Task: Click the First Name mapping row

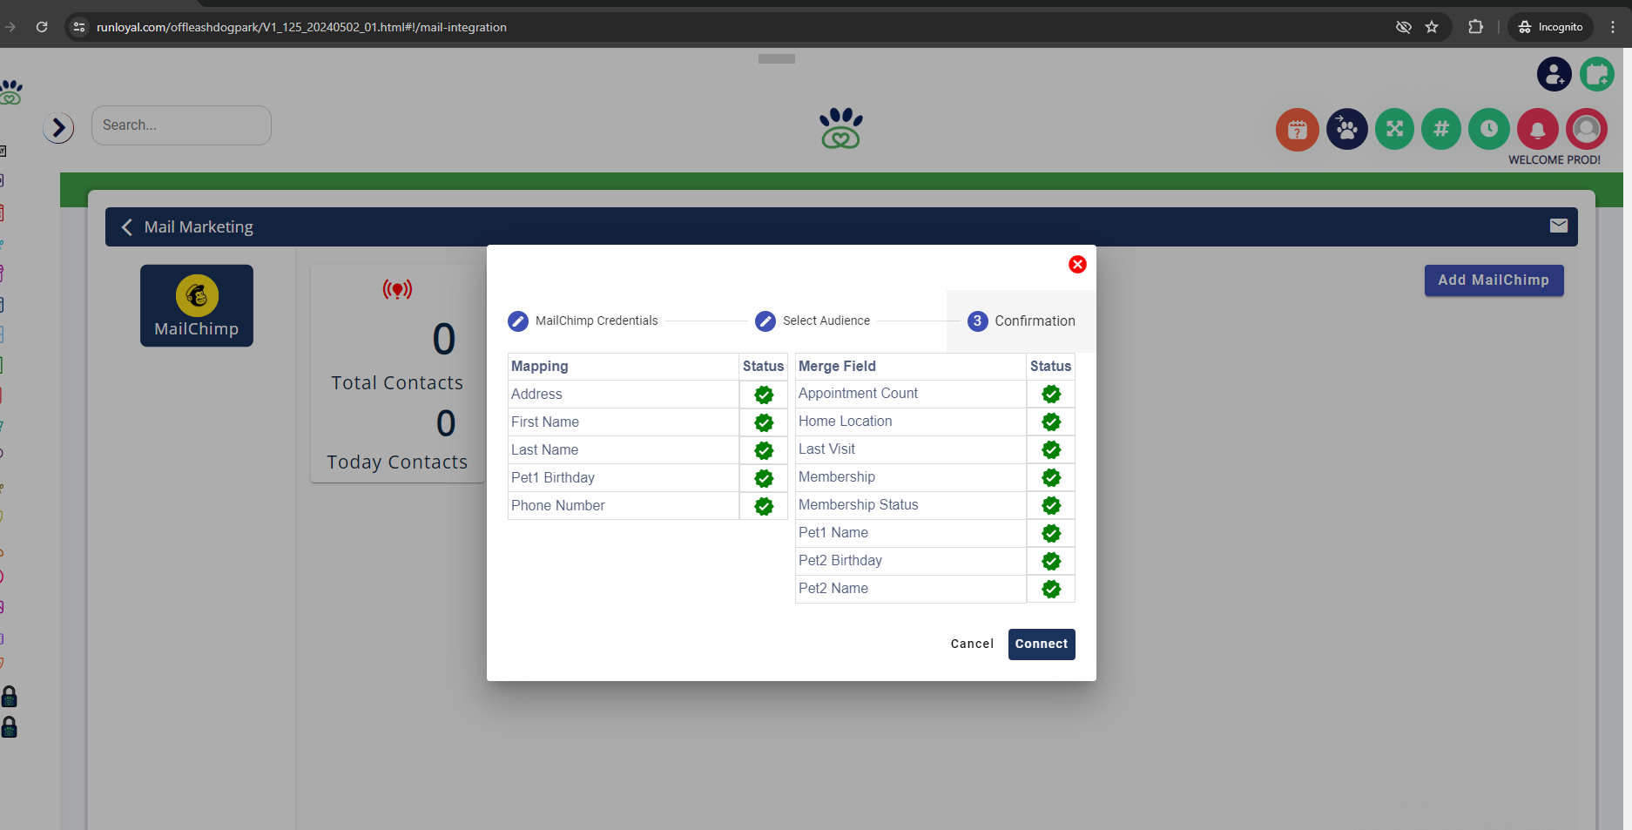Action: pyautogui.click(x=648, y=422)
